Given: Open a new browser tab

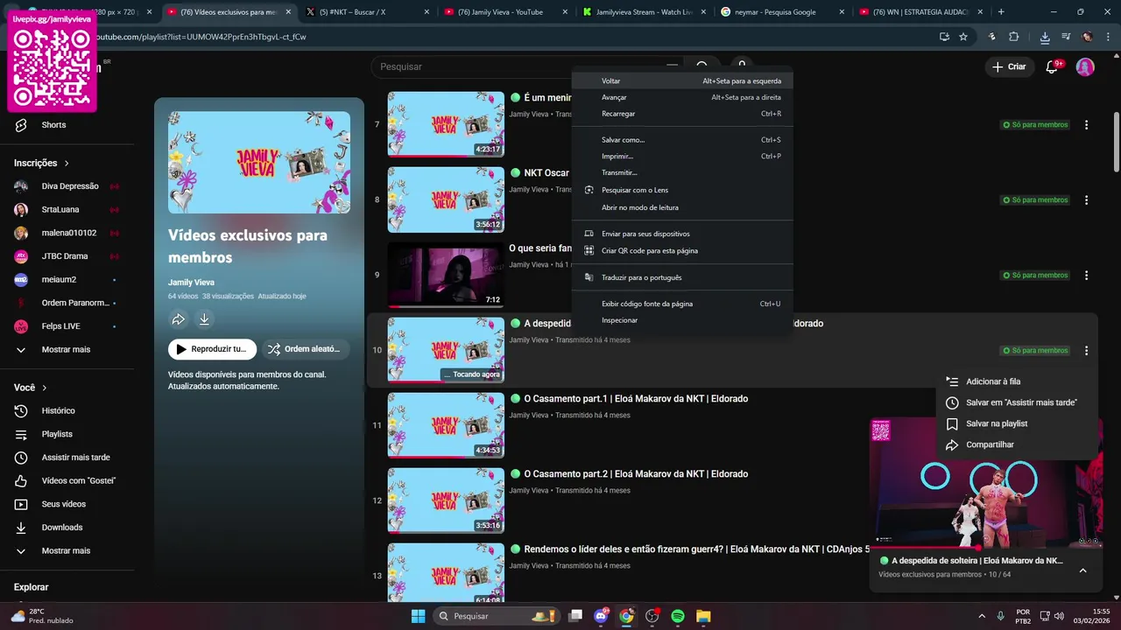Looking at the screenshot, I should (1001, 12).
